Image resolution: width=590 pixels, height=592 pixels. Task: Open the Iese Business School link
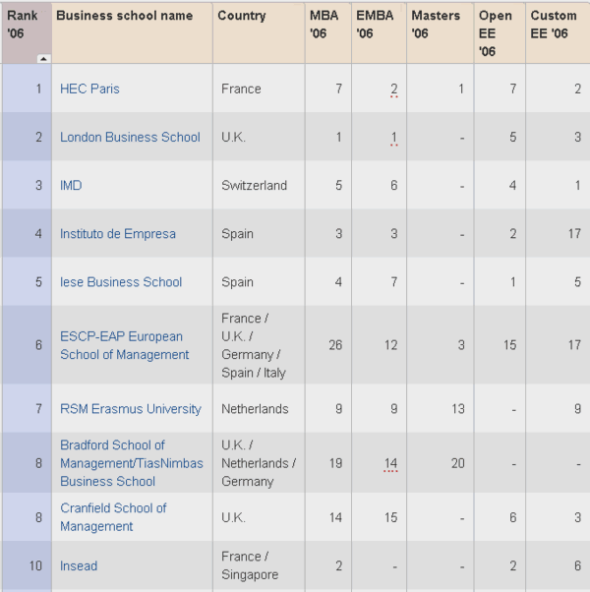(x=121, y=282)
